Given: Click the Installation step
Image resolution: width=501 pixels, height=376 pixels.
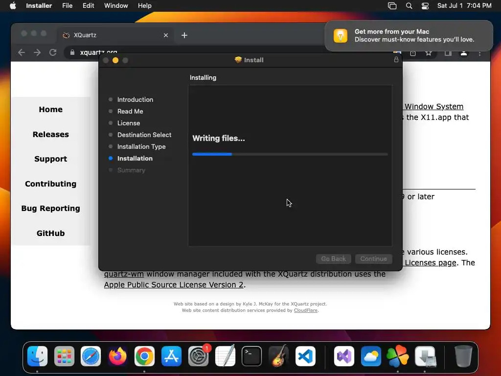Looking at the screenshot, I should pyautogui.click(x=135, y=158).
